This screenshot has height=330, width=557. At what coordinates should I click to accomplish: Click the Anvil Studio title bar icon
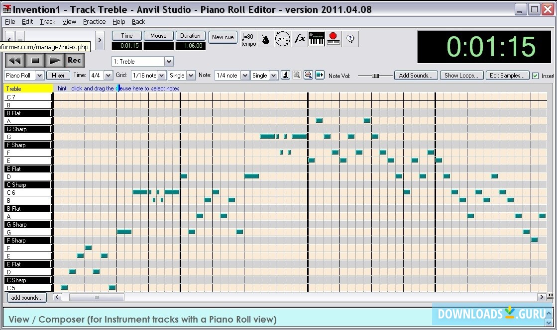click(6, 9)
